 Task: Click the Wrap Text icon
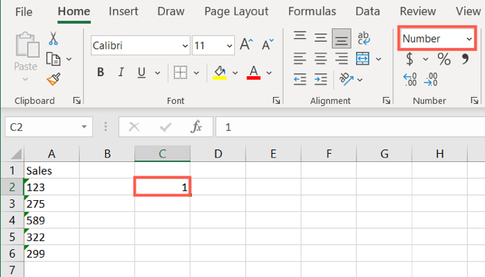coord(364,38)
